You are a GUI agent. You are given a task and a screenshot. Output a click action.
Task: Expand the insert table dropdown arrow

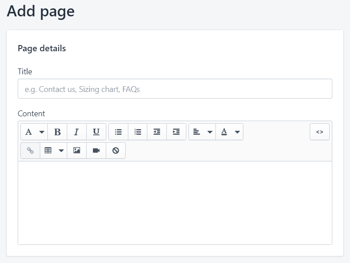(x=61, y=151)
